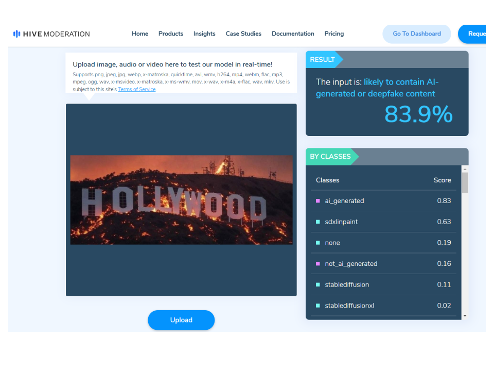Click the stablediffusionxl class label
494x371 pixels.
(x=349, y=306)
